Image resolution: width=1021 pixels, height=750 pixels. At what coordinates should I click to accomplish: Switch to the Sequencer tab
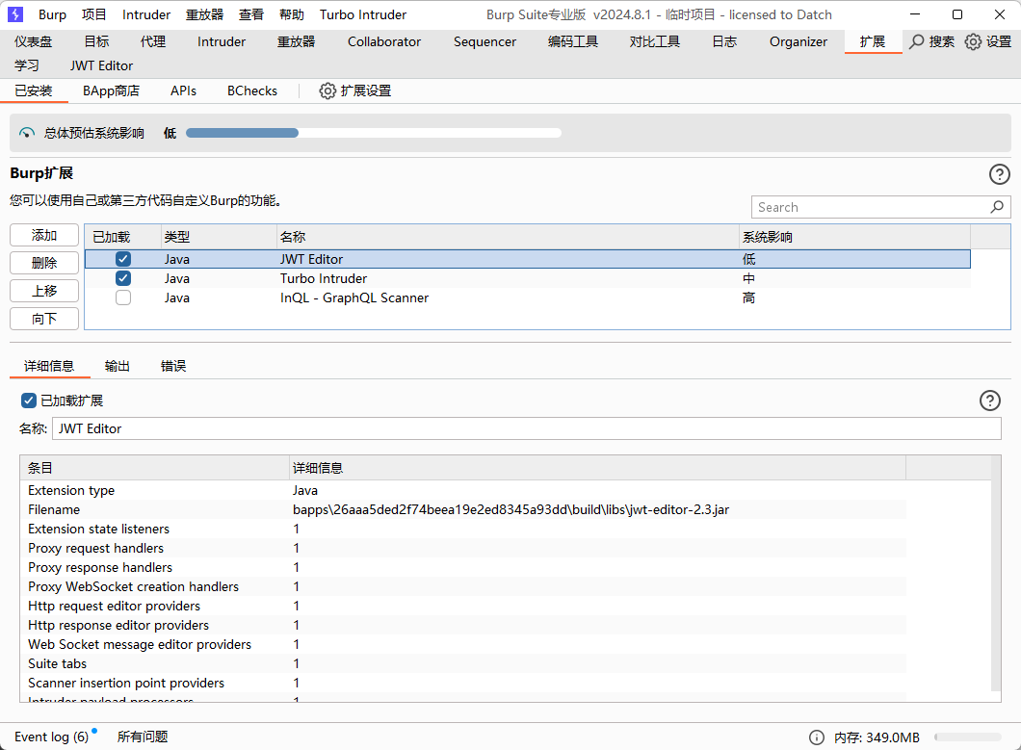coord(485,41)
